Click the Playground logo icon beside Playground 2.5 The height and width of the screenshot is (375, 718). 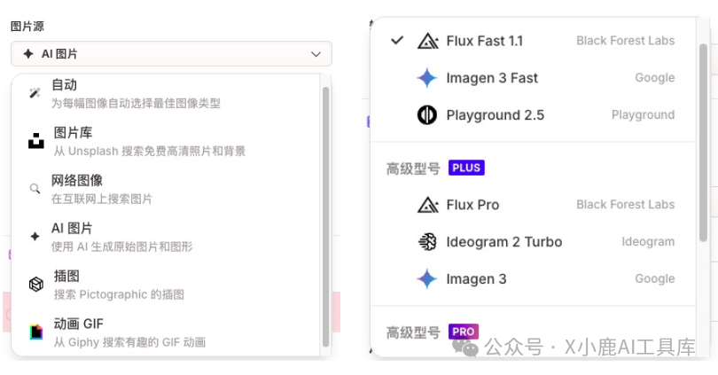tap(427, 115)
